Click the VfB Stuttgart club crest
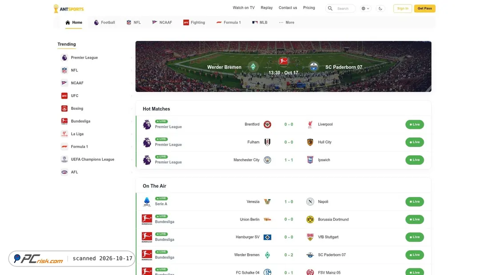The image size is (489, 275). pos(310,237)
